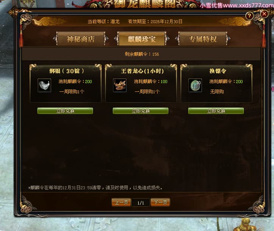The height and width of the screenshot is (231, 274).
Task: Advance with the 下一页 button
Action: pos(160,203)
